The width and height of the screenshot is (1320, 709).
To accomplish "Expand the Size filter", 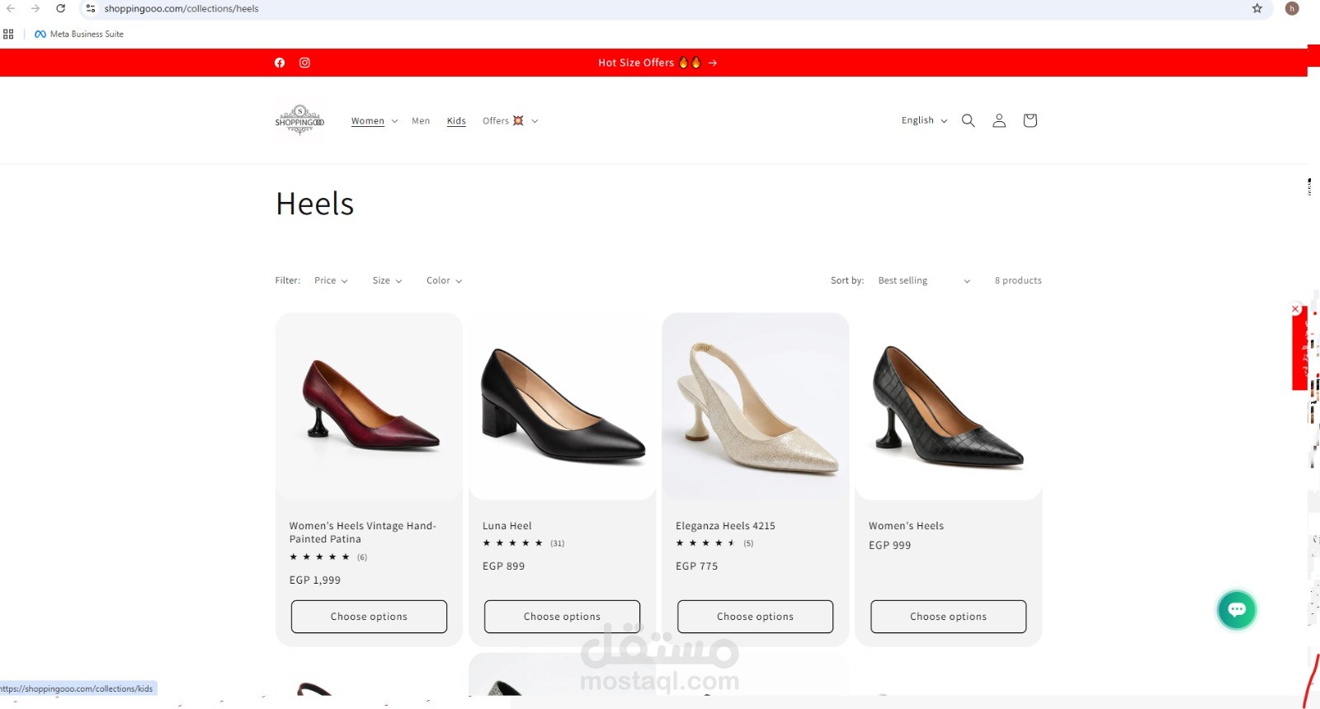I will point(387,281).
